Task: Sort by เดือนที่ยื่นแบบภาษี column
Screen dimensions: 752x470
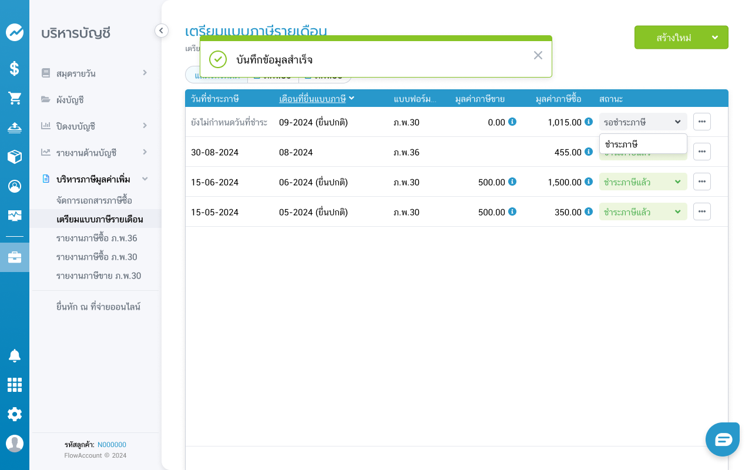Action: (x=317, y=98)
